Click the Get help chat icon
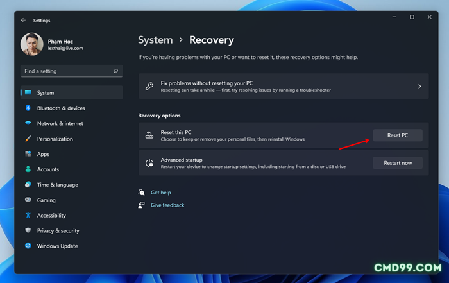This screenshot has height=283, width=449. point(142,193)
